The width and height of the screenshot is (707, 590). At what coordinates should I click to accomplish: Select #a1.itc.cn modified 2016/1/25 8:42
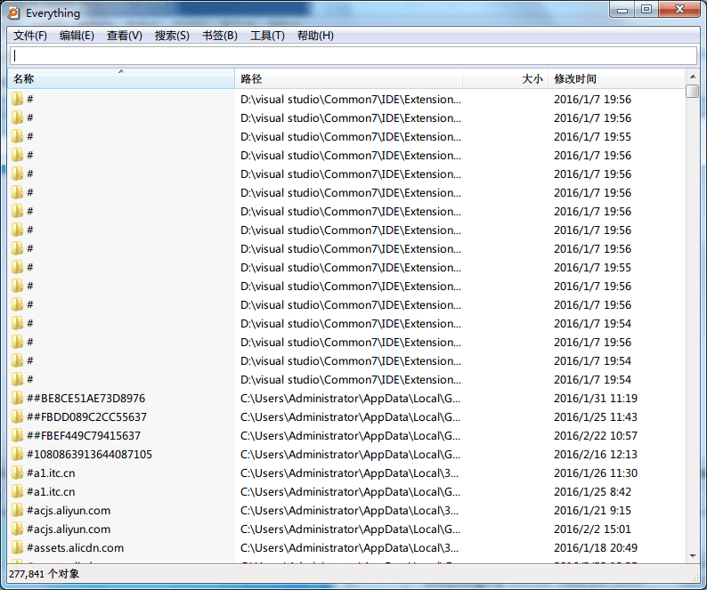pos(51,492)
